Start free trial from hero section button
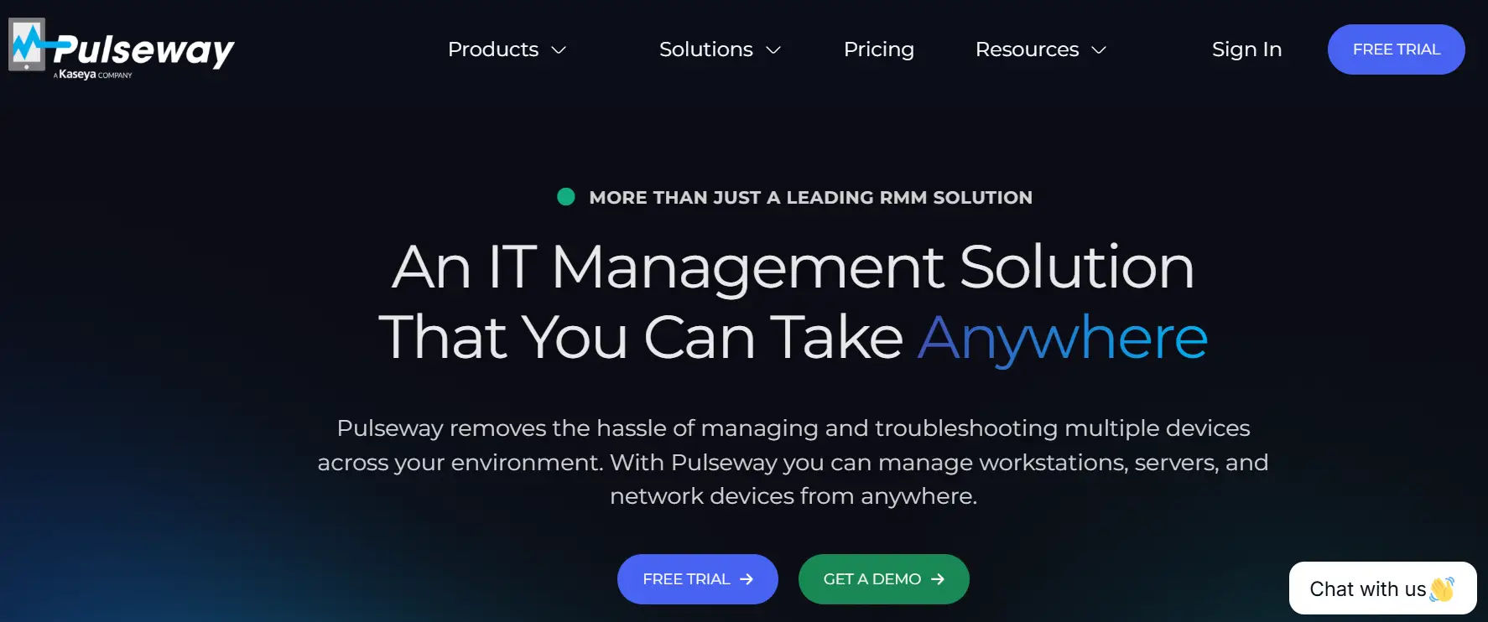The width and height of the screenshot is (1488, 622). point(698,579)
